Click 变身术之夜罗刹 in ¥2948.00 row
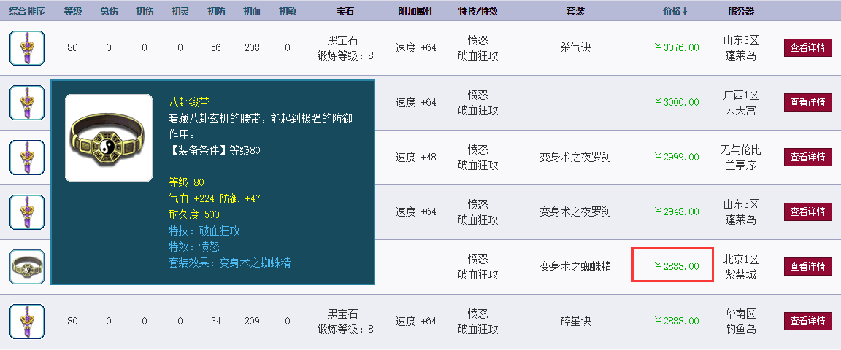 pos(575,211)
